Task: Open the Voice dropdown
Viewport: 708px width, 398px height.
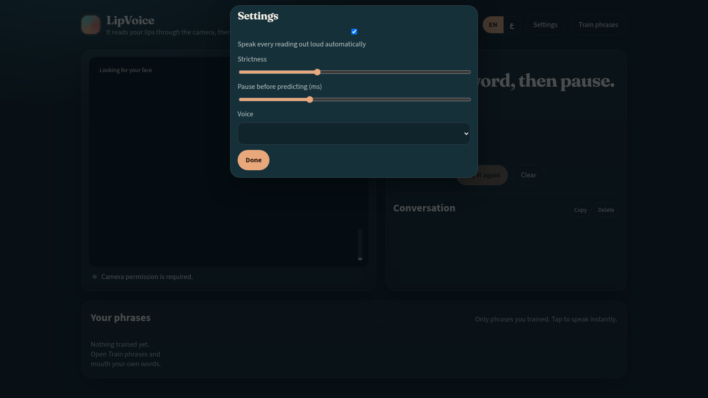Action: click(354, 134)
